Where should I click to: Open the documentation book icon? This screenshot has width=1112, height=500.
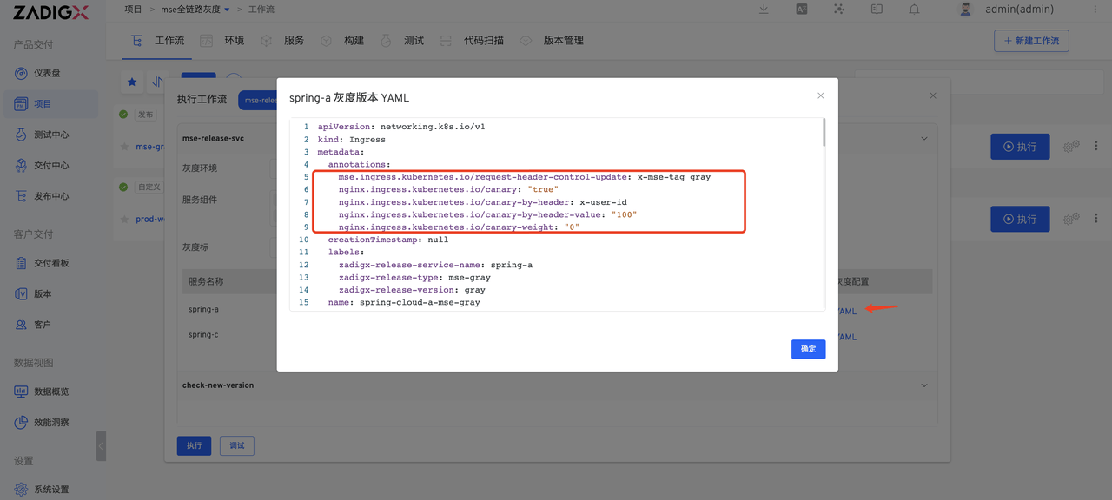point(877,9)
